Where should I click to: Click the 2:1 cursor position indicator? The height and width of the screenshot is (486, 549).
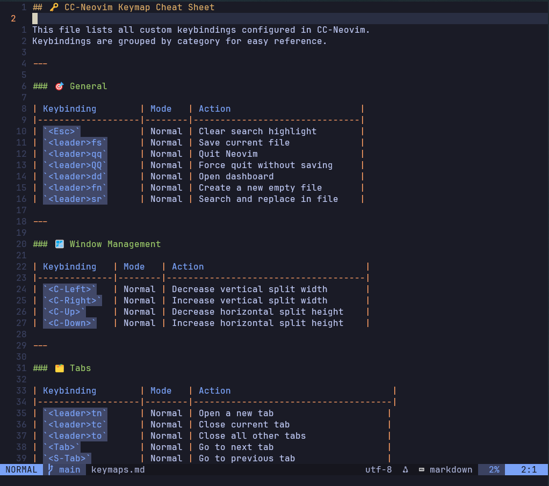529,470
